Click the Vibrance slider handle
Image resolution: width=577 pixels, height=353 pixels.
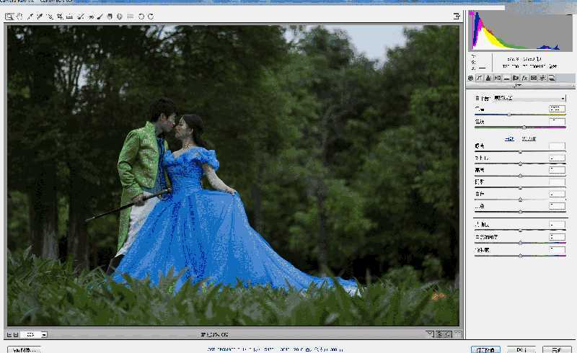pyautogui.click(x=520, y=243)
